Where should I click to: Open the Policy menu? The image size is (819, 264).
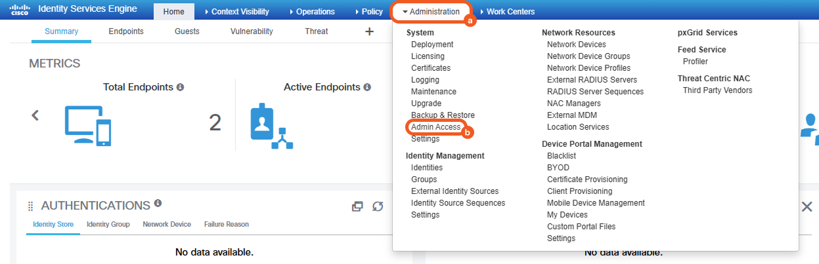coord(372,12)
